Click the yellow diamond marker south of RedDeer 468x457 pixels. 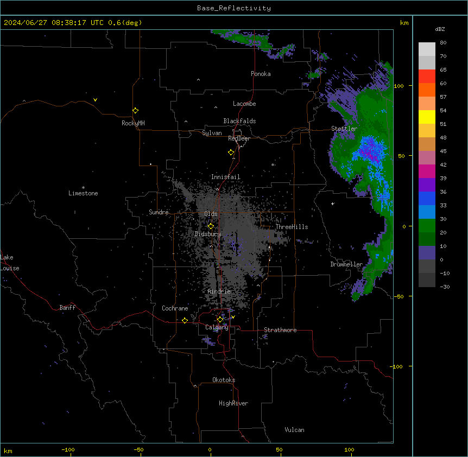(231, 153)
